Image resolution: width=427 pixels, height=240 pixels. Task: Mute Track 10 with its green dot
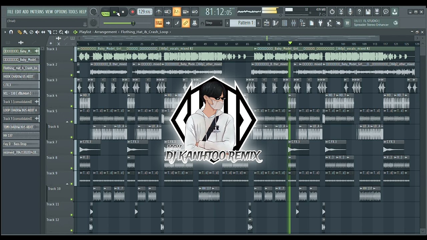tap(71, 199)
